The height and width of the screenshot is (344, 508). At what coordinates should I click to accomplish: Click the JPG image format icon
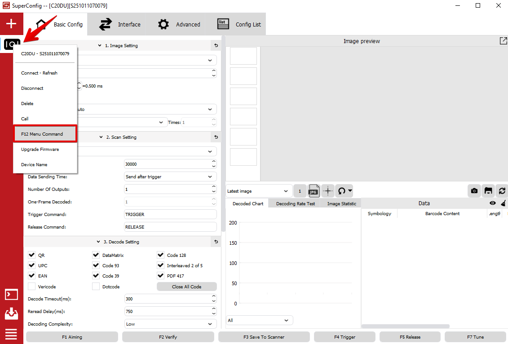(x=314, y=191)
